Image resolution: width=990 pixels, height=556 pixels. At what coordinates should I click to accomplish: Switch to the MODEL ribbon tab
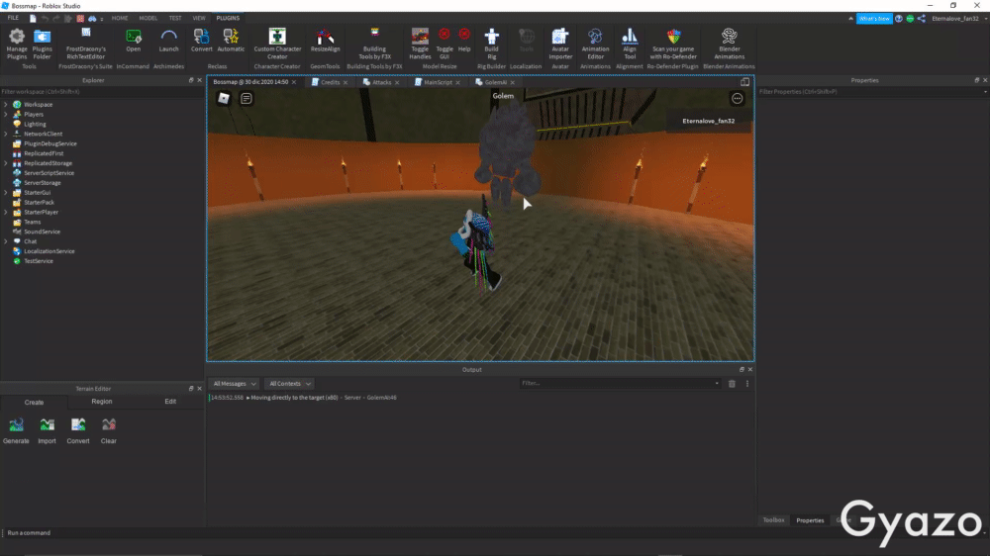tap(148, 18)
